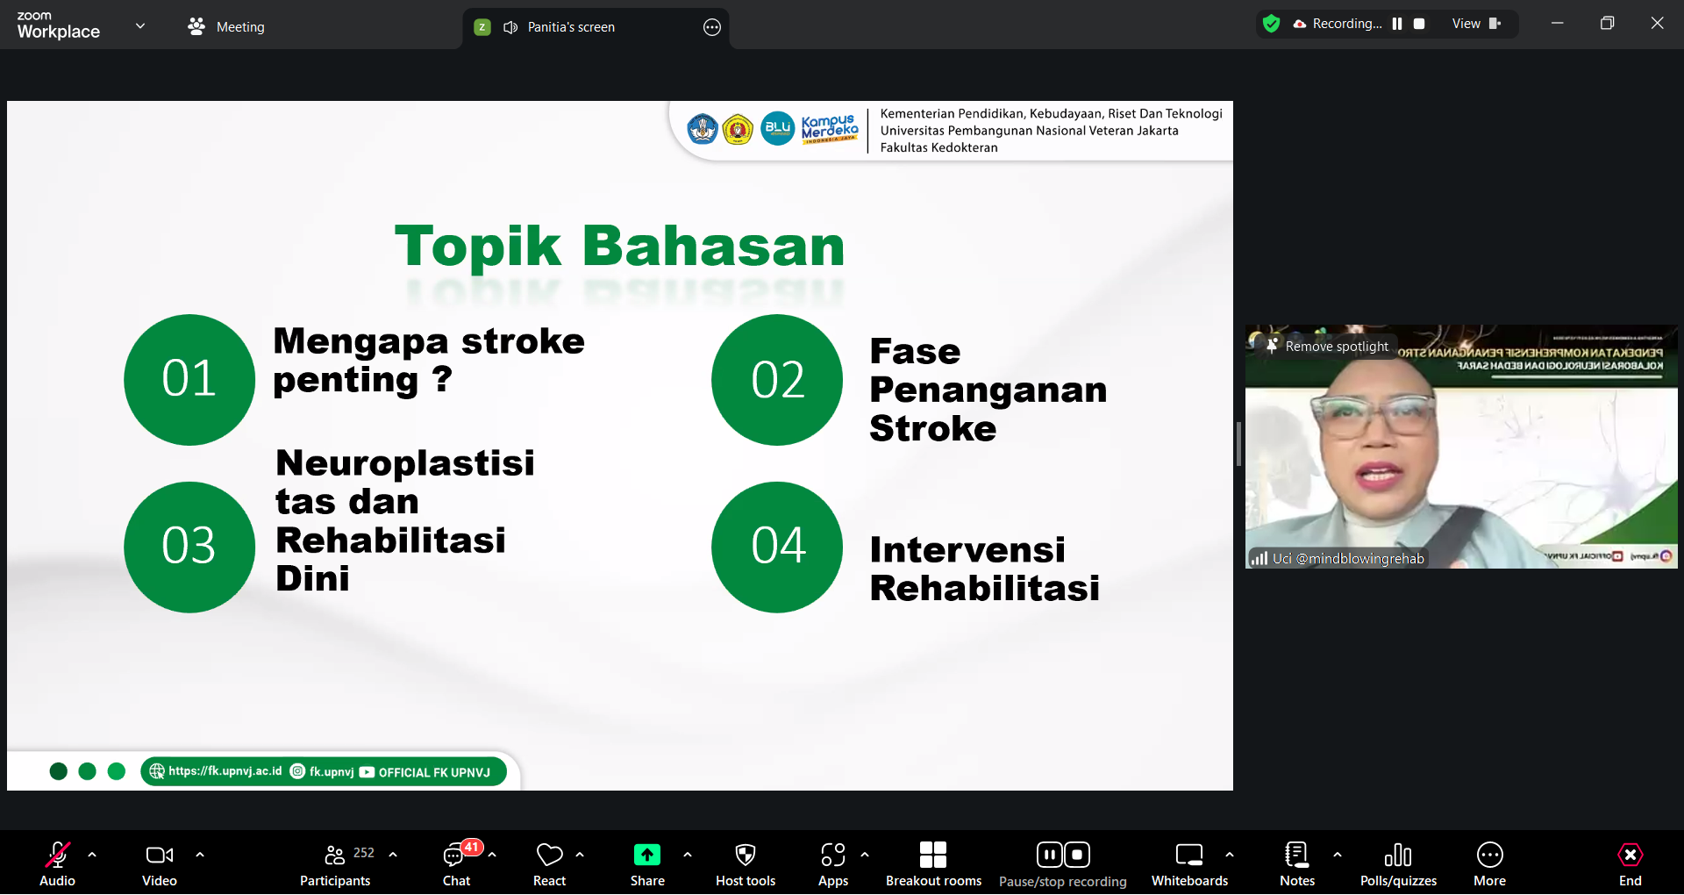Click Remove spotlight on speaker video
Image resolution: width=1684 pixels, height=895 pixels.
point(1327,347)
